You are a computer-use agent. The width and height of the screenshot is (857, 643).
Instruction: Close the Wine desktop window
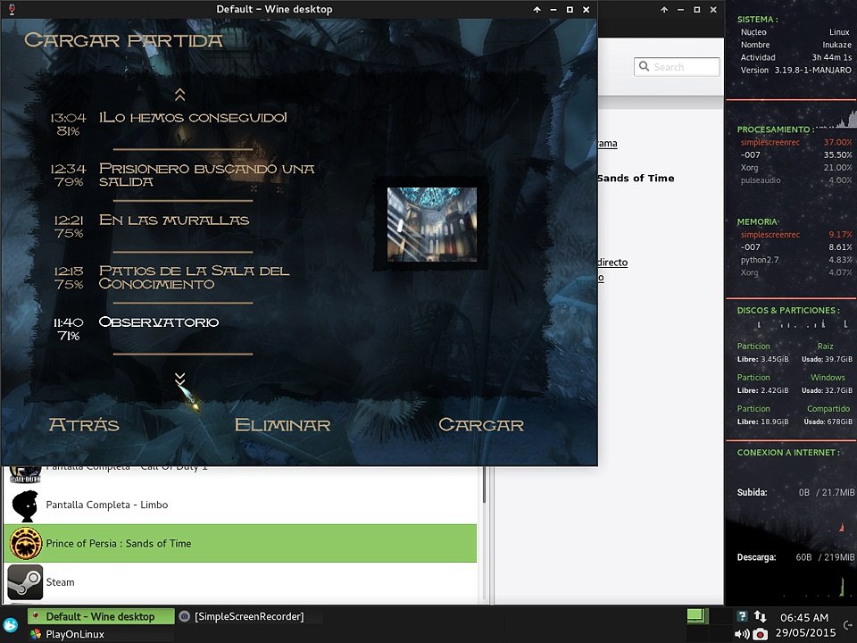point(586,9)
